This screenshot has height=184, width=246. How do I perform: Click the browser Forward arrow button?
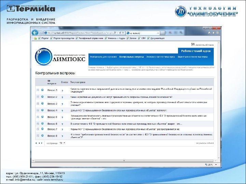coord(41,33)
